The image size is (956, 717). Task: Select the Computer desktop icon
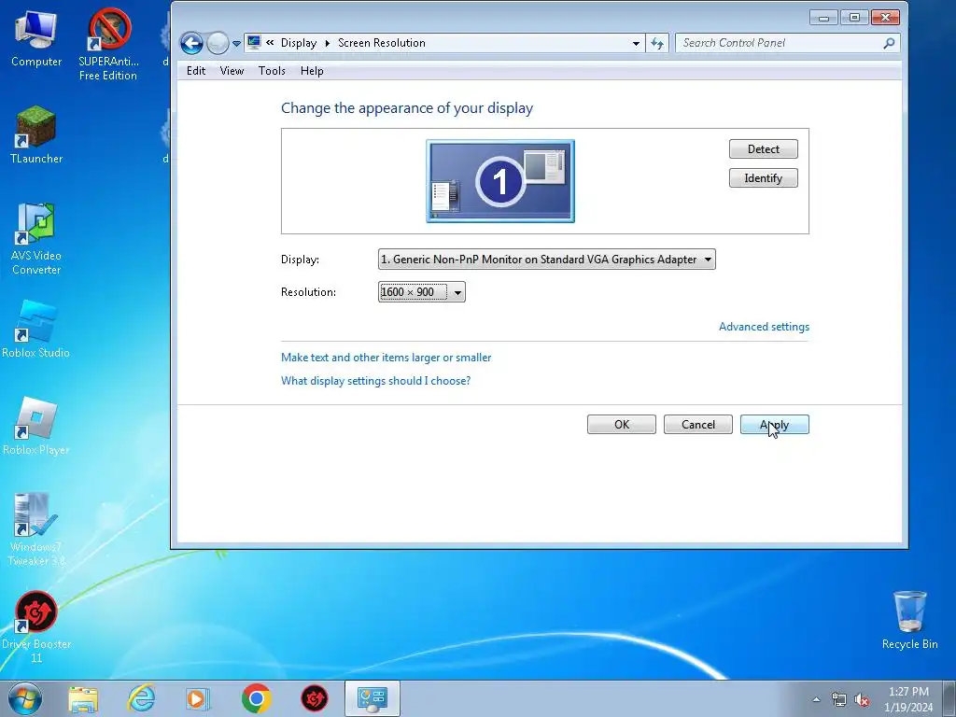pyautogui.click(x=36, y=38)
